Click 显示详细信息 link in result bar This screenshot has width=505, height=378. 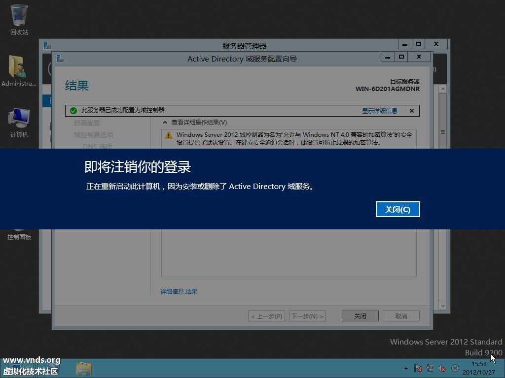click(x=379, y=111)
